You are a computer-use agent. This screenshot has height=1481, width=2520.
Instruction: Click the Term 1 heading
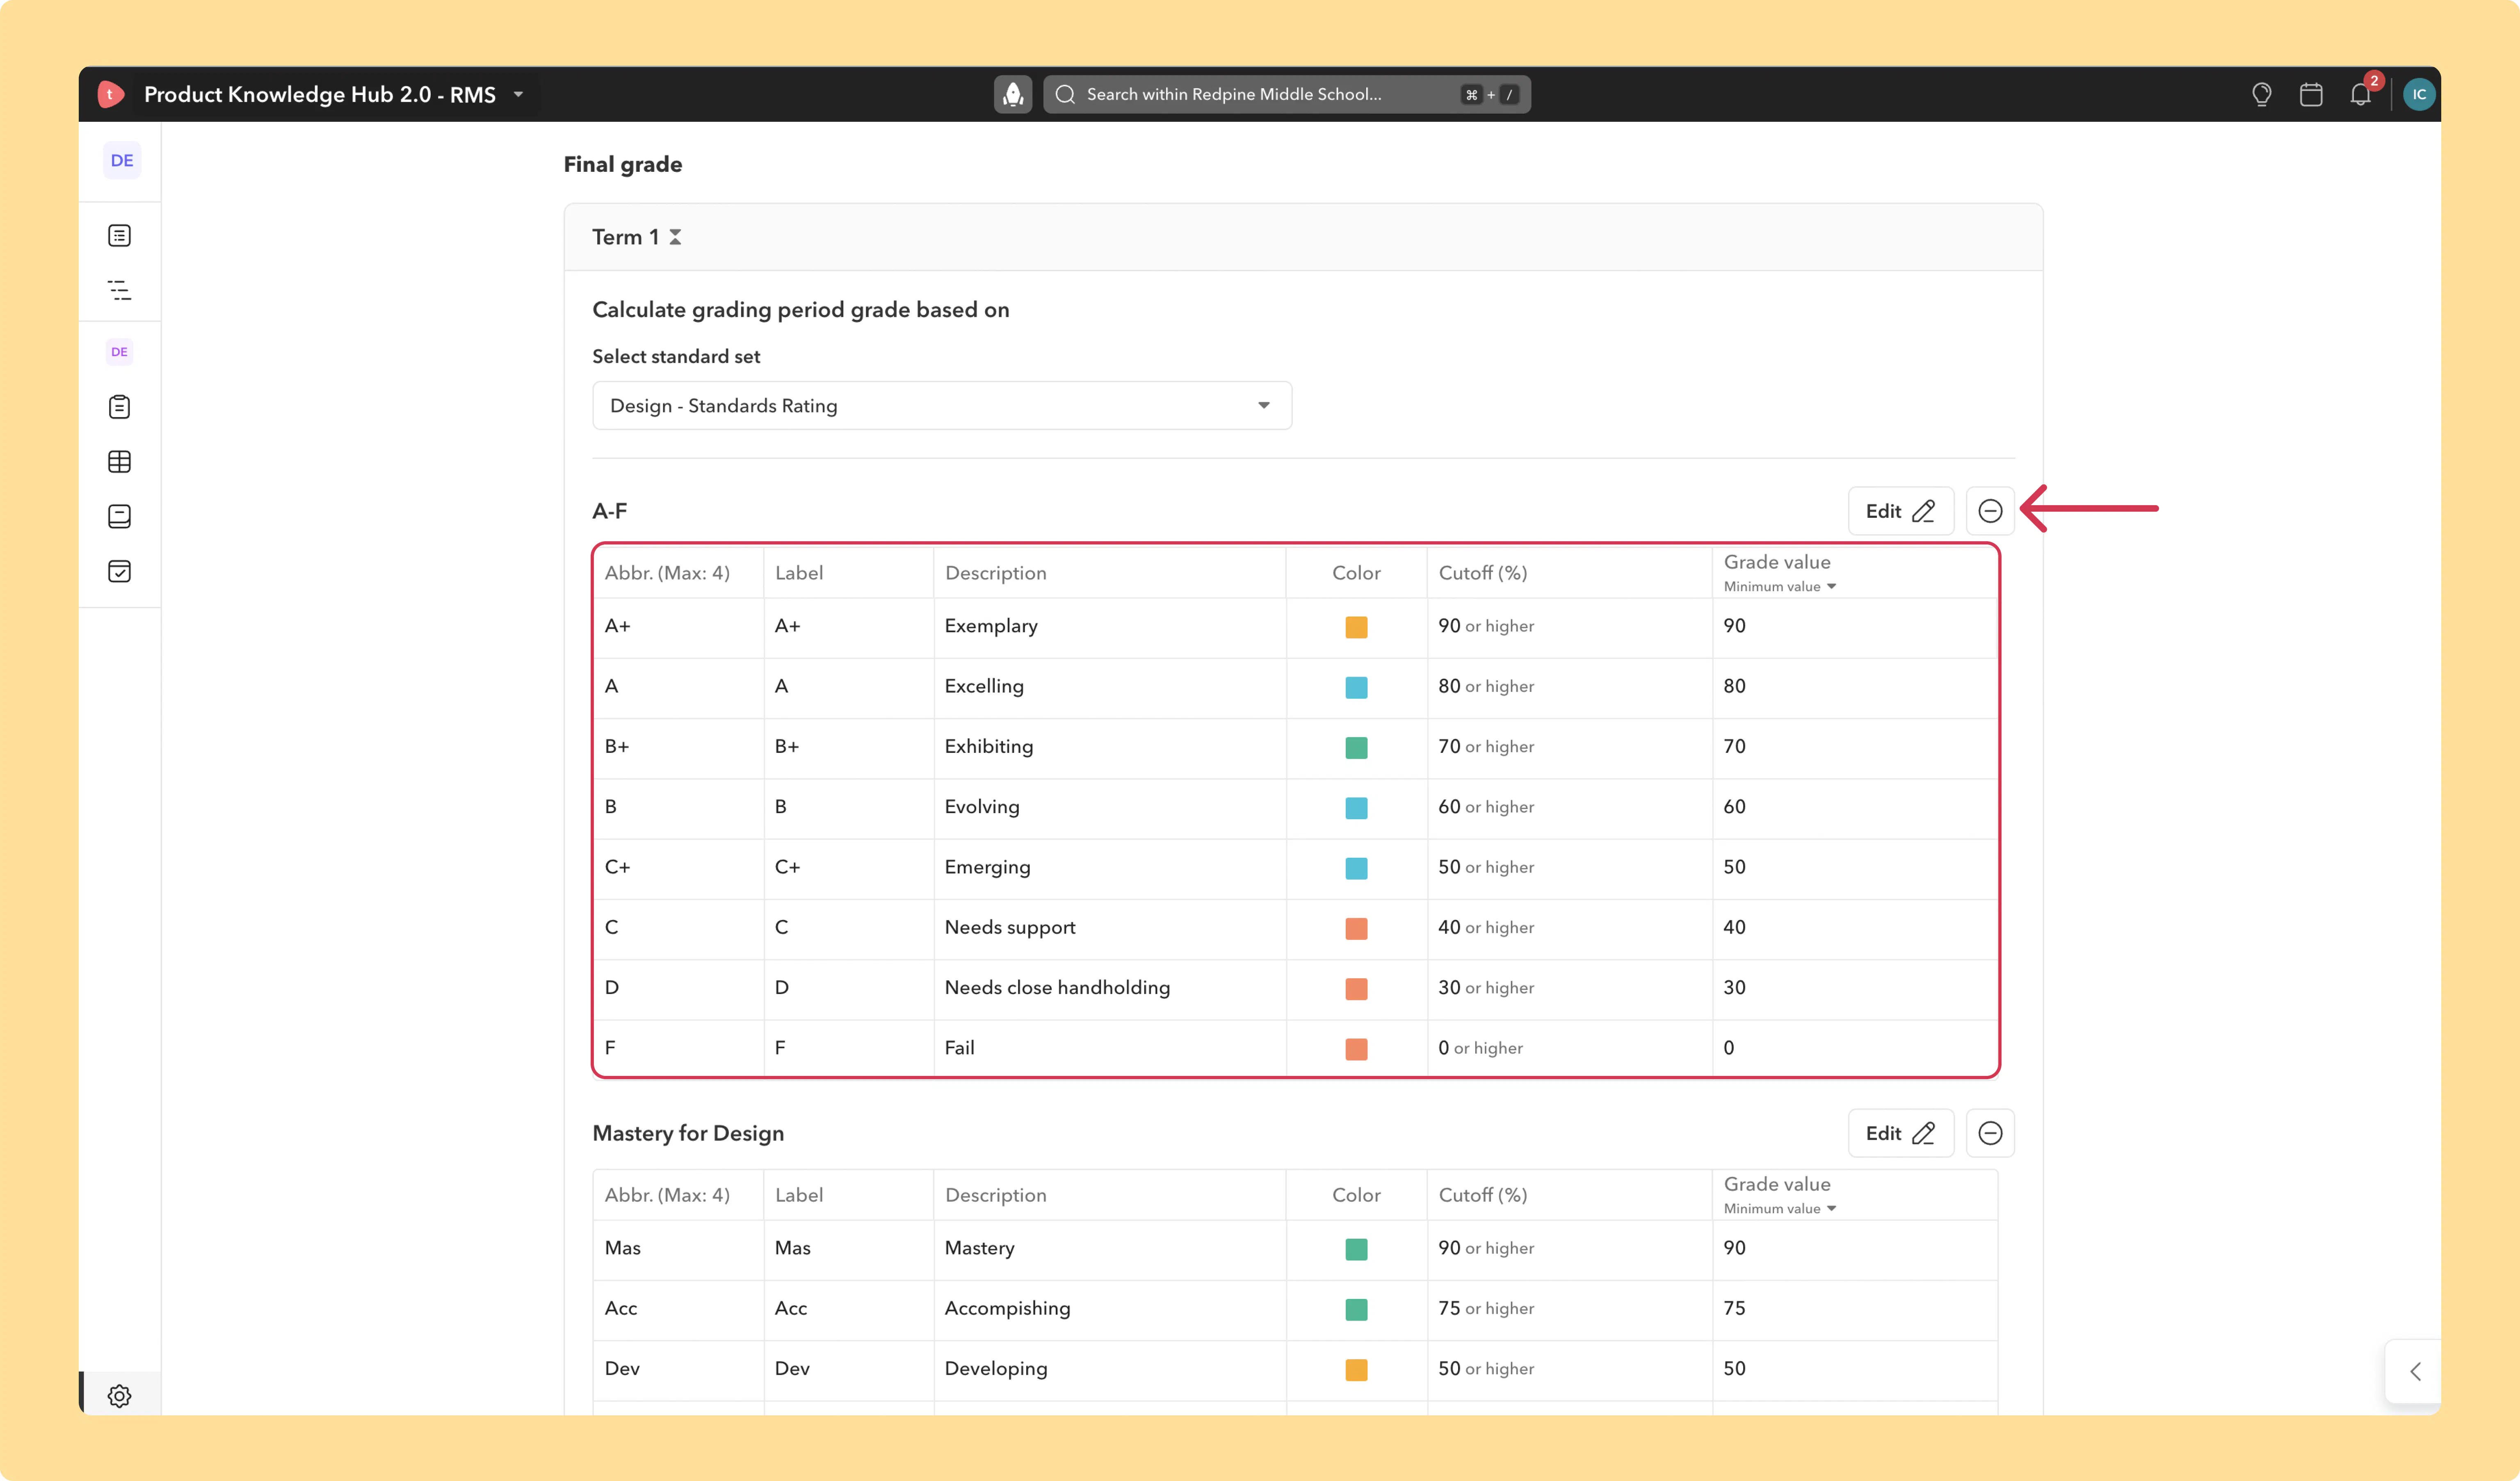625,237
